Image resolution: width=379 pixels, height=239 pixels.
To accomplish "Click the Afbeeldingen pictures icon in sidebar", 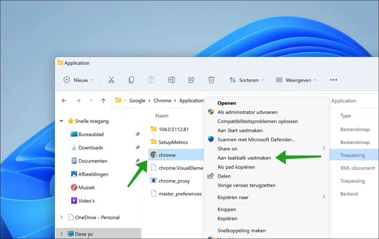I will [74, 174].
